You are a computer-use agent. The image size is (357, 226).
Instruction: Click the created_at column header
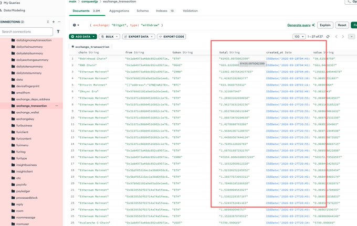[x=279, y=52]
